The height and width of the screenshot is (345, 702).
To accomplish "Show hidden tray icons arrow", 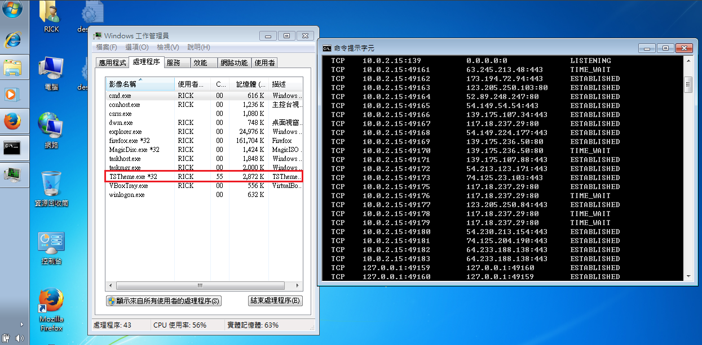I will coord(22,324).
